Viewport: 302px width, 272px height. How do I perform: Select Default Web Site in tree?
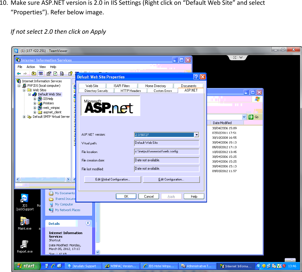49,94
